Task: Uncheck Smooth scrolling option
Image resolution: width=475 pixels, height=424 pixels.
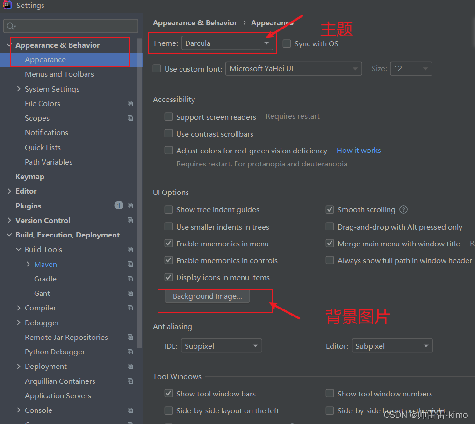Action: [330, 209]
